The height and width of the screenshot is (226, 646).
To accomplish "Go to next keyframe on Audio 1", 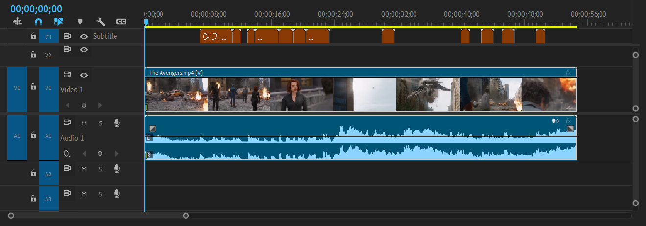I will coord(116,154).
